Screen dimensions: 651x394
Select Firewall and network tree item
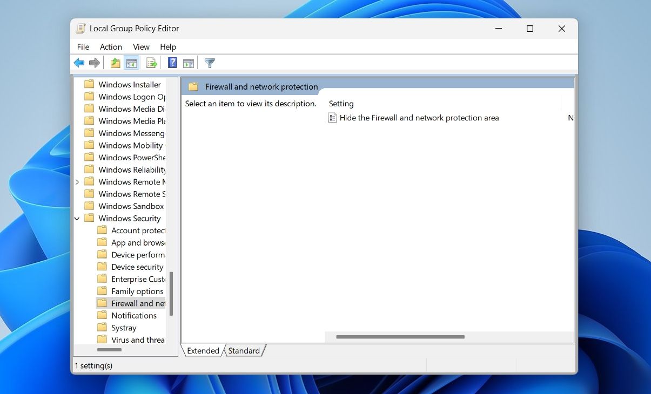pos(138,303)
